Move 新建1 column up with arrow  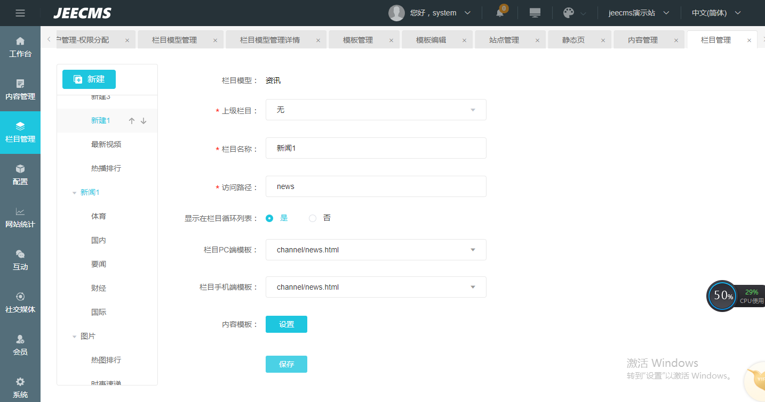(x=132, y=121)
